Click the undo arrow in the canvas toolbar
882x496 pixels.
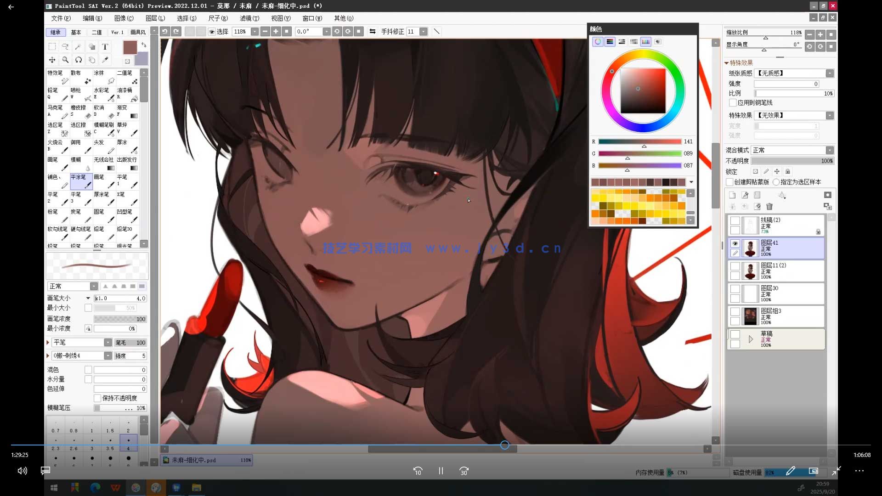165,32
